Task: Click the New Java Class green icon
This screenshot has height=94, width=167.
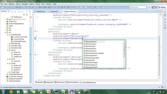Action: (62, 7)
